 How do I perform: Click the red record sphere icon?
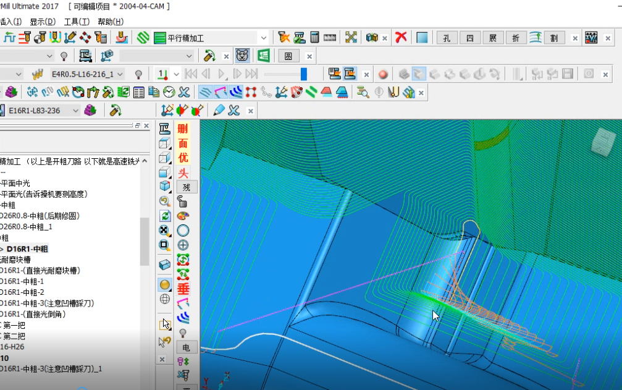383,74
